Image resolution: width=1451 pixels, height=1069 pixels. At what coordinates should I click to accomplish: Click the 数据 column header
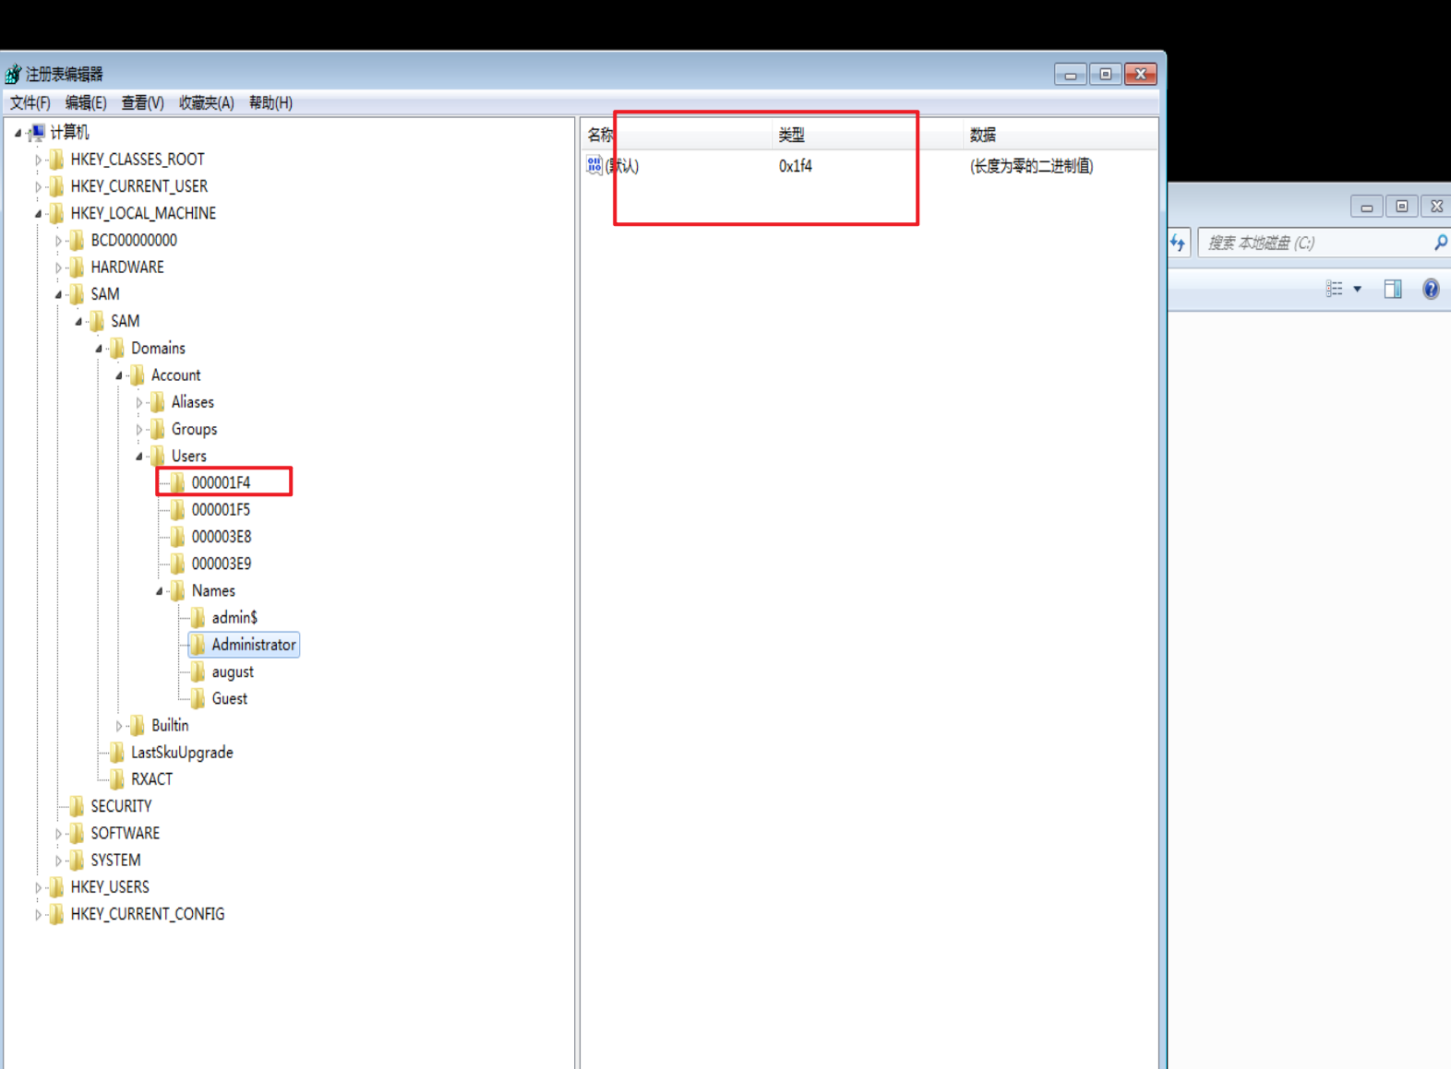click(x=1060, y=135)
